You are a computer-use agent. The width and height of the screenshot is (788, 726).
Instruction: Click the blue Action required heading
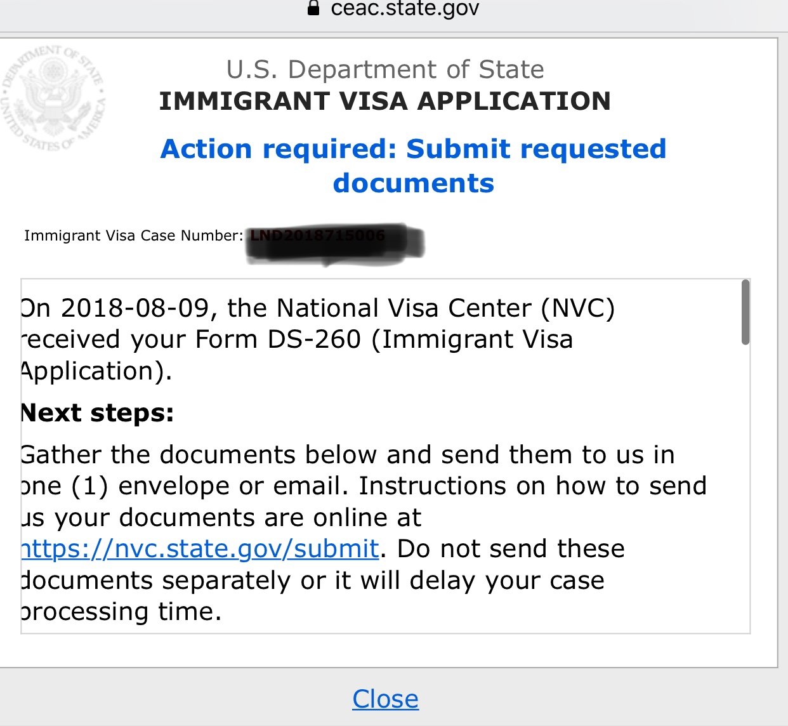pyautogui.click(x=414, y=166)
